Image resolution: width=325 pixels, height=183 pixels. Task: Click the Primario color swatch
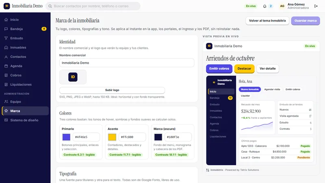click(66, 137)
